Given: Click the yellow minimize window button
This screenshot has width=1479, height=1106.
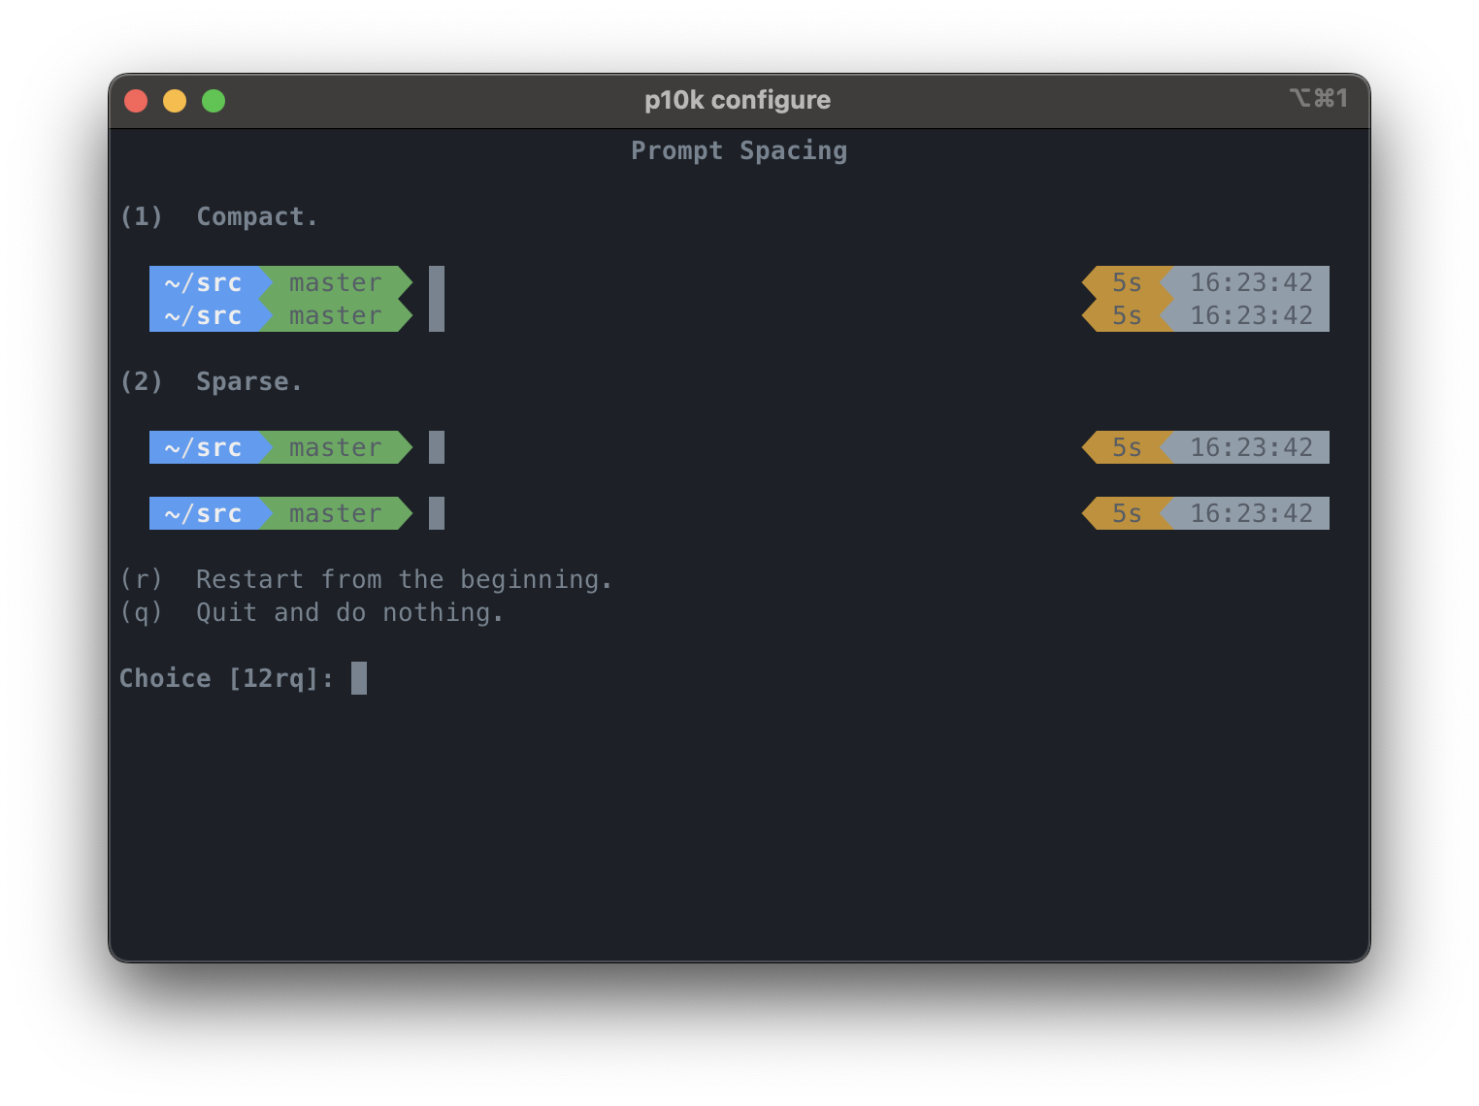Looking at the screenshot, I should (x=175, y=101).
